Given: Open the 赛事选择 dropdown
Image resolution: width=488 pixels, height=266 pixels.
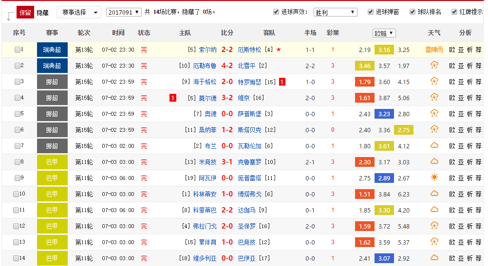Looking at the screenshot, I should point(79,12).
